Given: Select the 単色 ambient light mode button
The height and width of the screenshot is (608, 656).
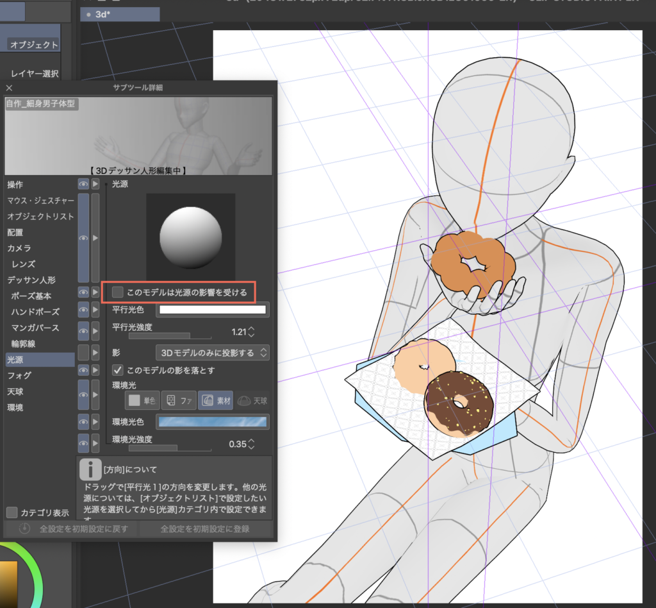Looking at the screenshot, I should point(142,401).
